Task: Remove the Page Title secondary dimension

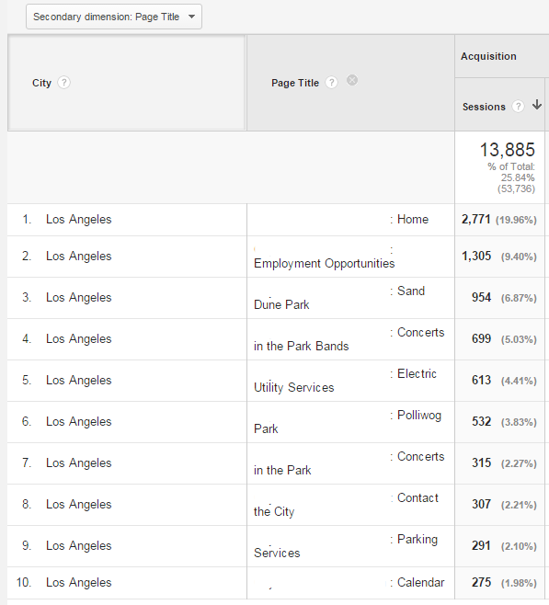Action: tap(352, 80)
